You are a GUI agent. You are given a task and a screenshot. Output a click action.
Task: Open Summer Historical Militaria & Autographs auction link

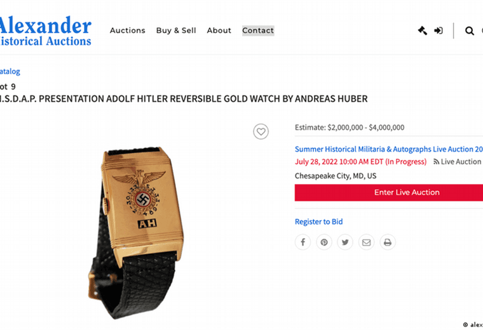tap(389, 149)
